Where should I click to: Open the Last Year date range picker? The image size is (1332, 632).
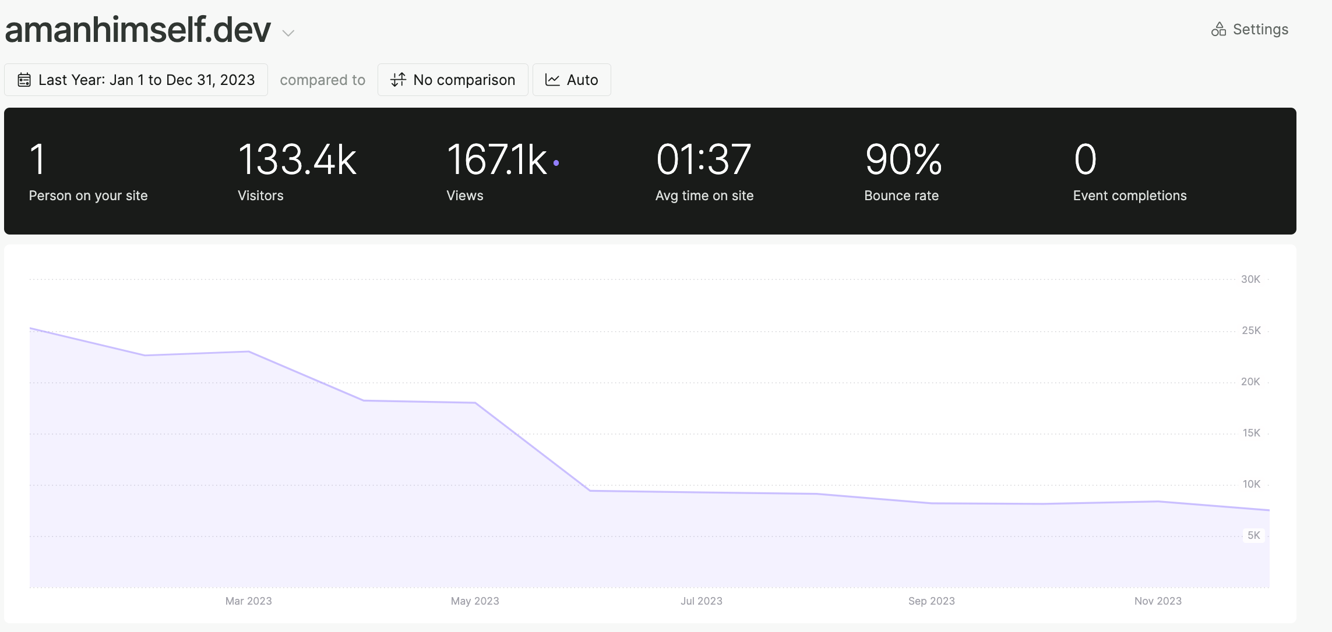(136, 80)
